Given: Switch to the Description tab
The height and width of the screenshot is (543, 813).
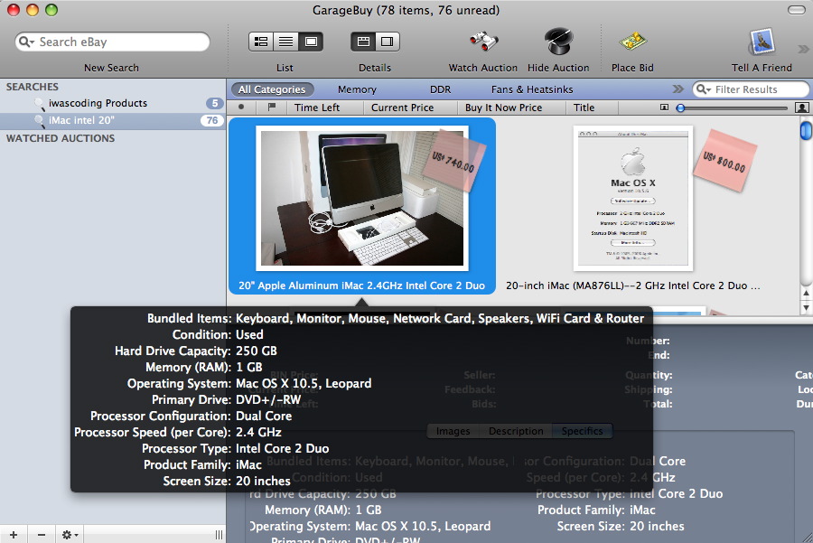Looking at the screenshot, I should pos(516,431).
